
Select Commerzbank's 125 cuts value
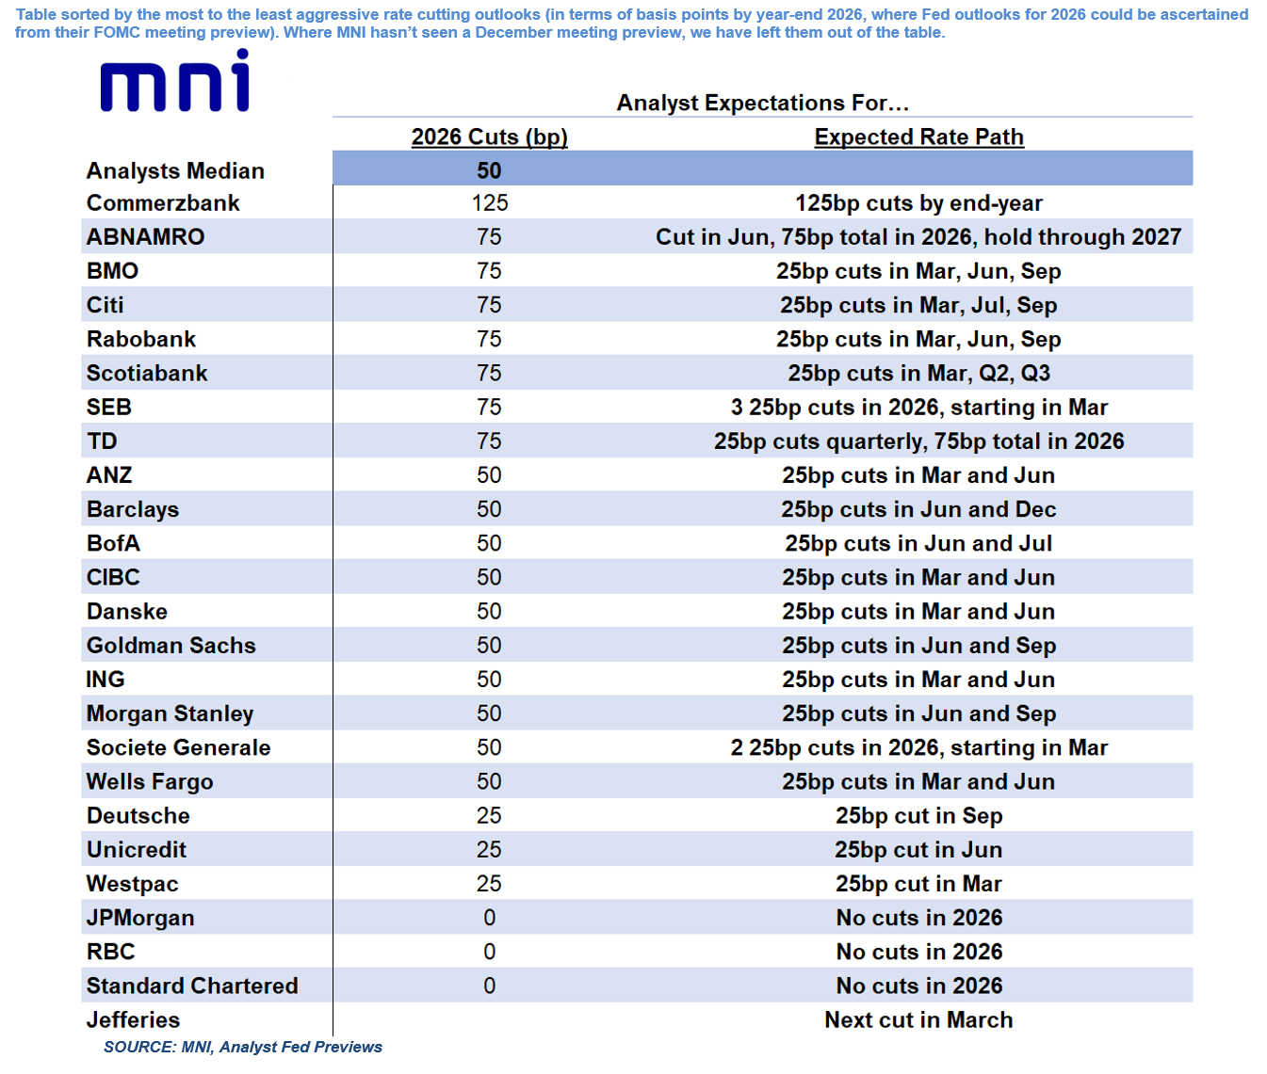[x=489, y=203]
